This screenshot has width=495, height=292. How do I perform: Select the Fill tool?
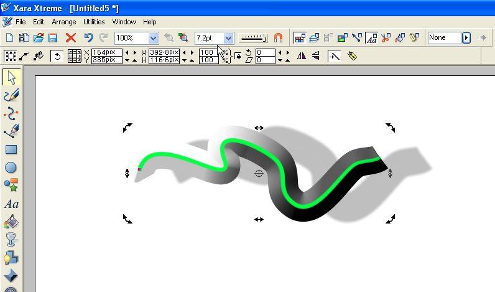coord(11,222)
